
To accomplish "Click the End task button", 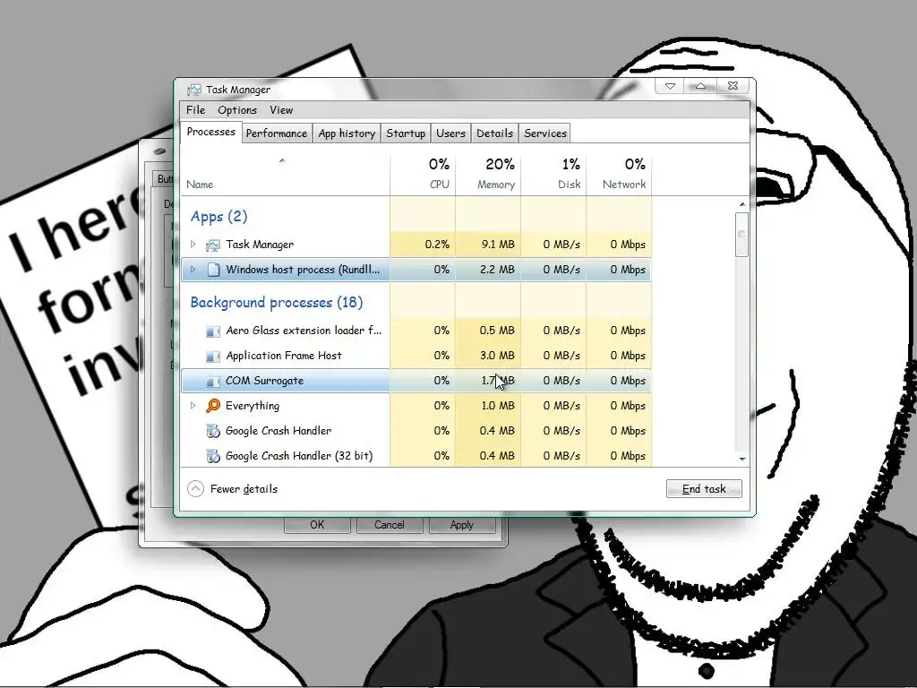I will pyautogui.click(x=704, y=489).
